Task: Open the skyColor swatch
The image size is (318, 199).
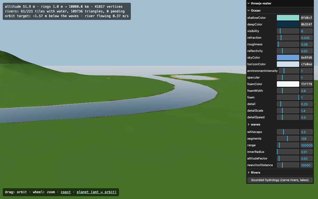Action: coord(288,57)
